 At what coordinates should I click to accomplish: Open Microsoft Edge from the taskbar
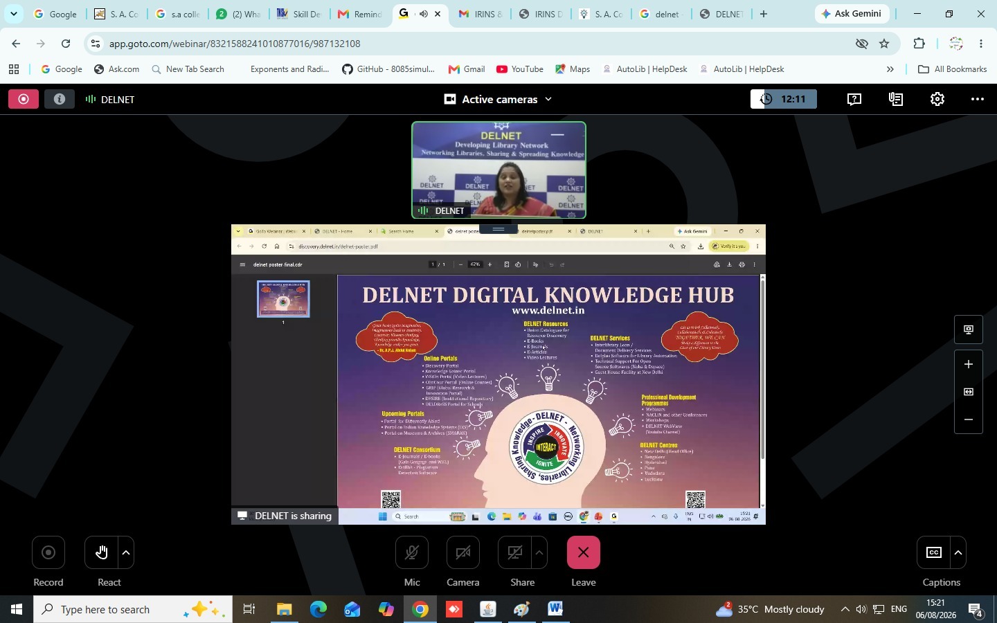(x=318, y=609)
